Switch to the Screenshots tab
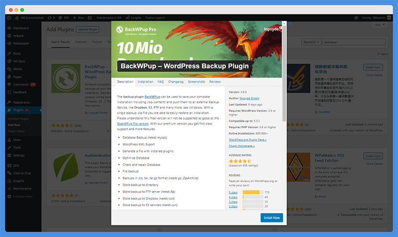 point(196,81)
